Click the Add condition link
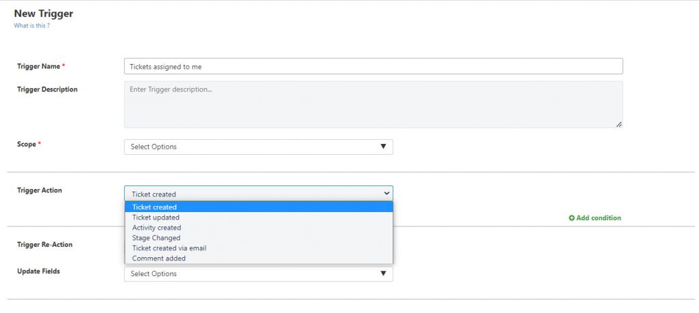The image size is (699, 313). click(595, 218)
